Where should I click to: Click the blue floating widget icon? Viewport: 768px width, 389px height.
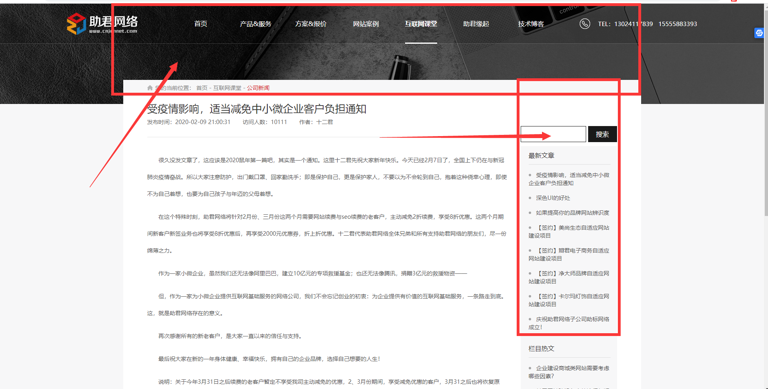click(x=759, y=33)
